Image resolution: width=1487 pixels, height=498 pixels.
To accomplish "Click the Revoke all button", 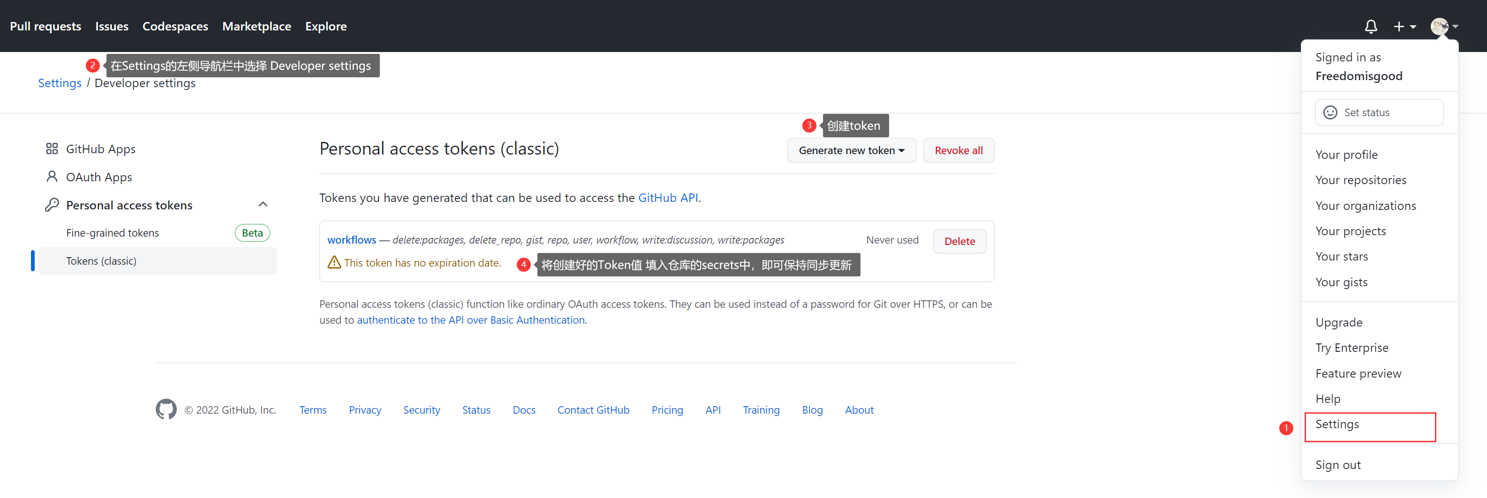I will pos(958,150).
